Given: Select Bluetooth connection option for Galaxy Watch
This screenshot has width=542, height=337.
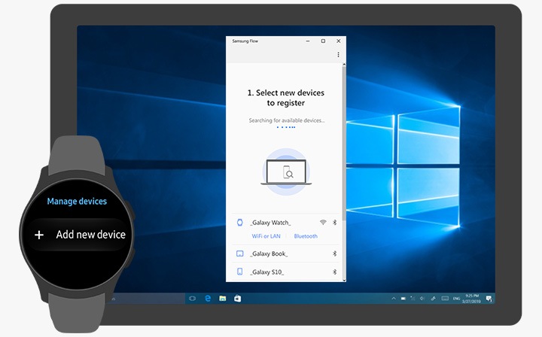Looking at the screenshot, I should [x=306, y=236].
